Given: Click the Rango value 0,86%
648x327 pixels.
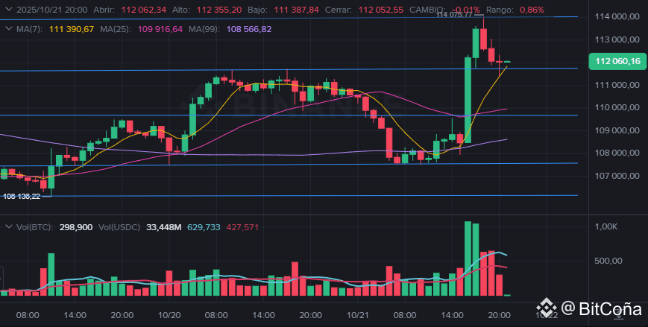Looking at the screenshot, I should (x=532, y=10).
